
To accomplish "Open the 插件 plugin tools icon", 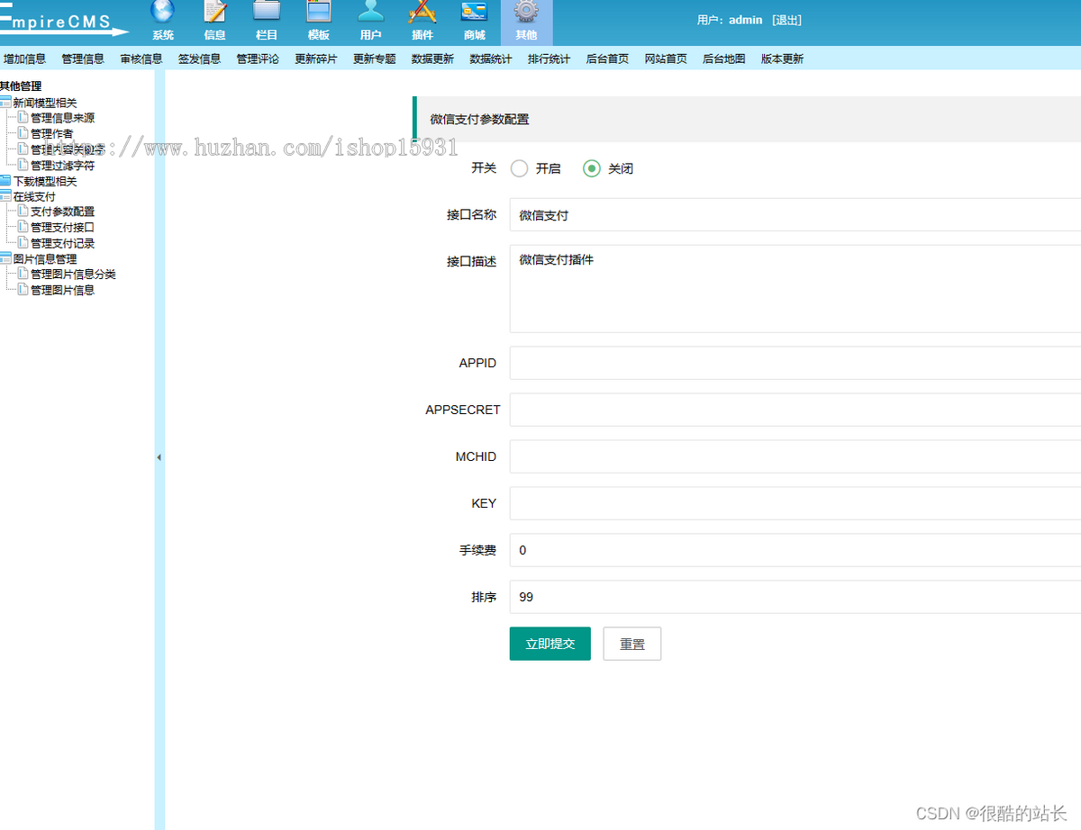I will 422,12.
